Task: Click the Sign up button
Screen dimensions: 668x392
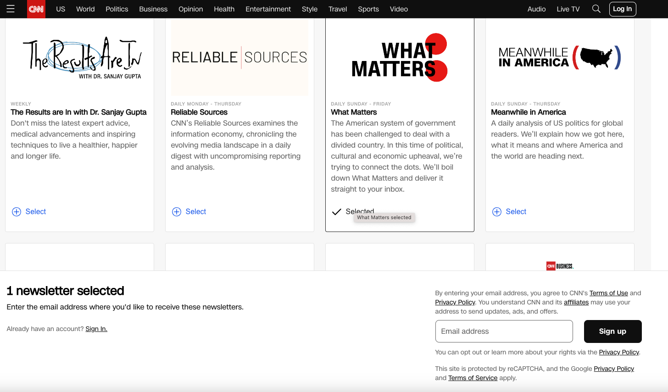Action: tap(612, 331)
